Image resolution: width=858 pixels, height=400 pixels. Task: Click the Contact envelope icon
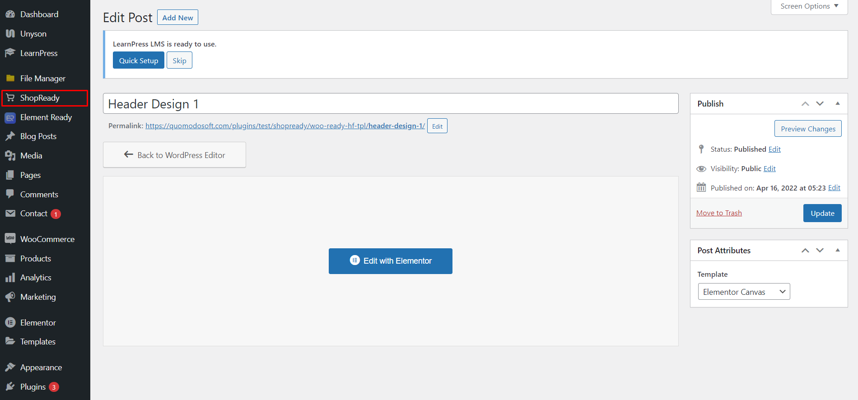(10, 214)
